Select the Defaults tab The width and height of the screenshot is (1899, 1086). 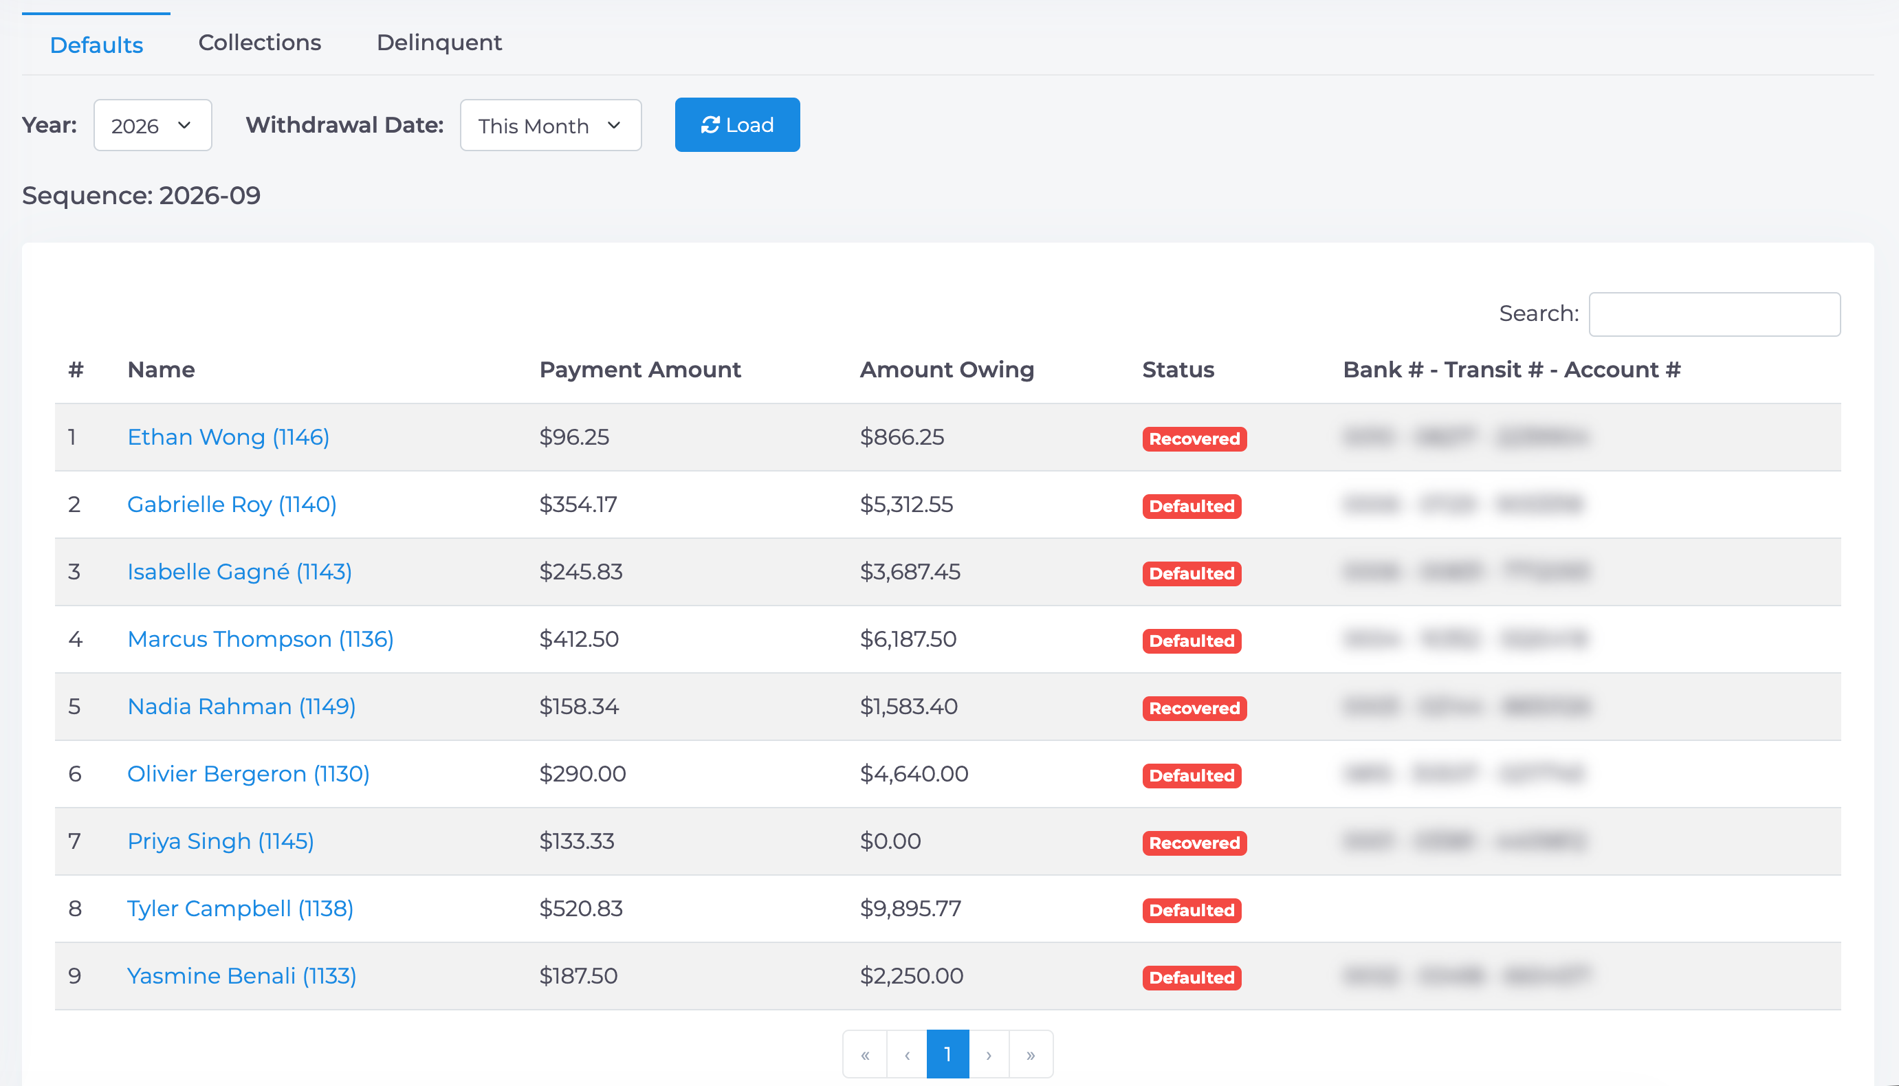coord(96,45)
